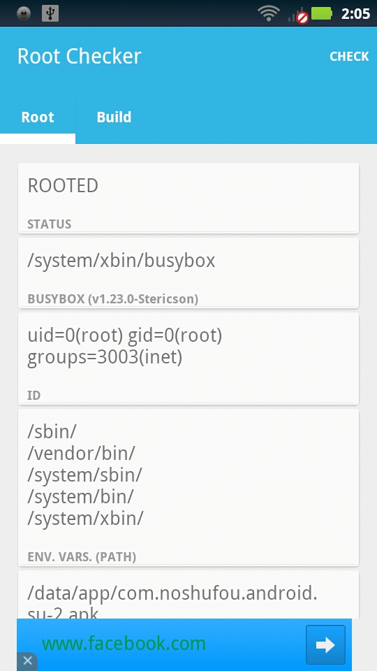377x671 pixels.
Task: Tap the /system/sbin/ path entry
Action: [x=84, y=475]
